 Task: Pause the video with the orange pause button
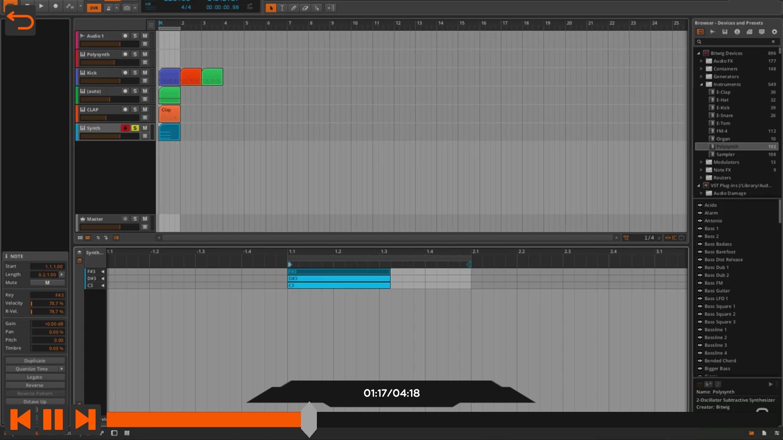click(53, 419)
